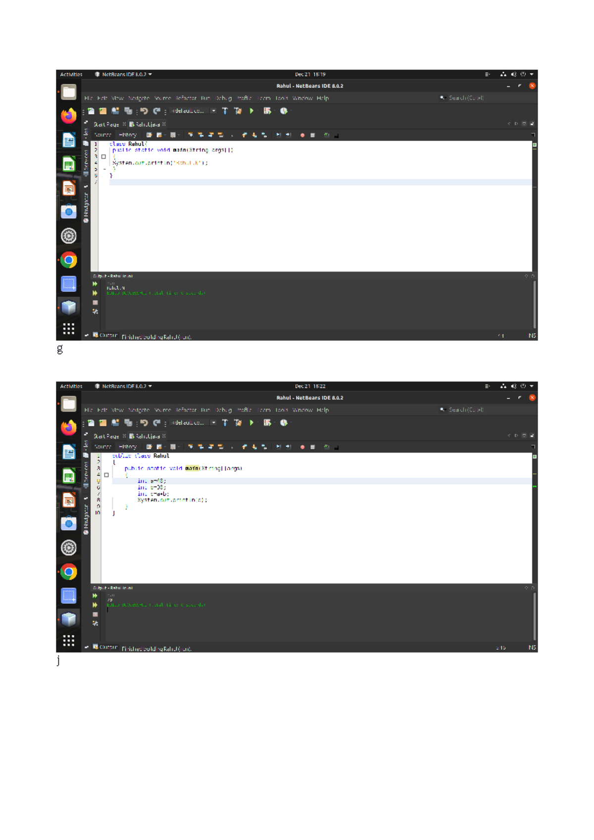Open Refactor menu in upper NetBeans window

tap(186, 98)
